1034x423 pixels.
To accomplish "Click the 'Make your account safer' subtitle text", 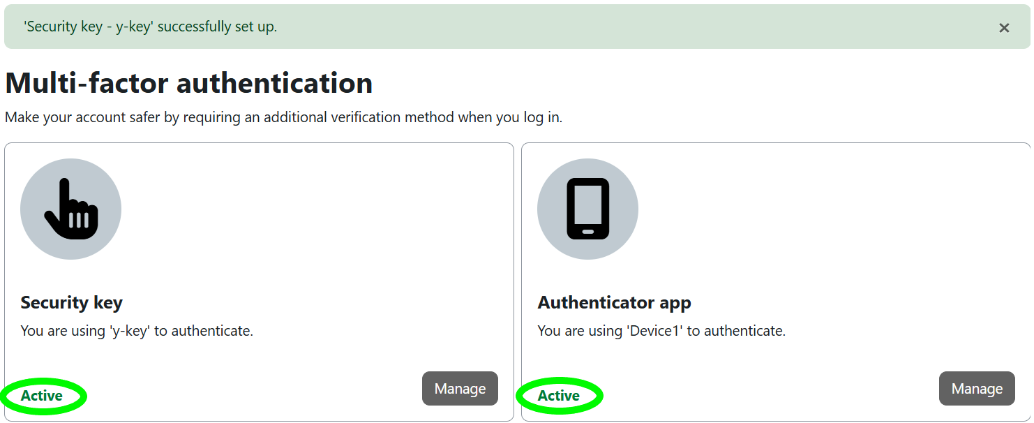I will (x=283, y=117).
